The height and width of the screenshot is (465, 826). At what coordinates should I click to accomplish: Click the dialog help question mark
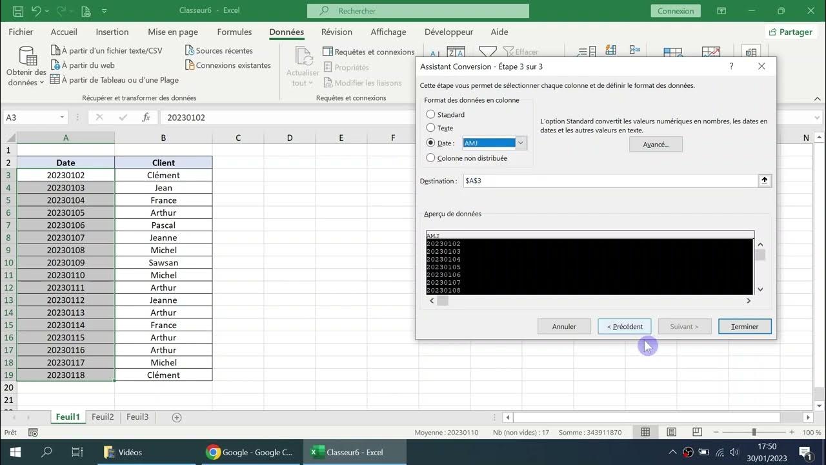[x=731, y=67]
